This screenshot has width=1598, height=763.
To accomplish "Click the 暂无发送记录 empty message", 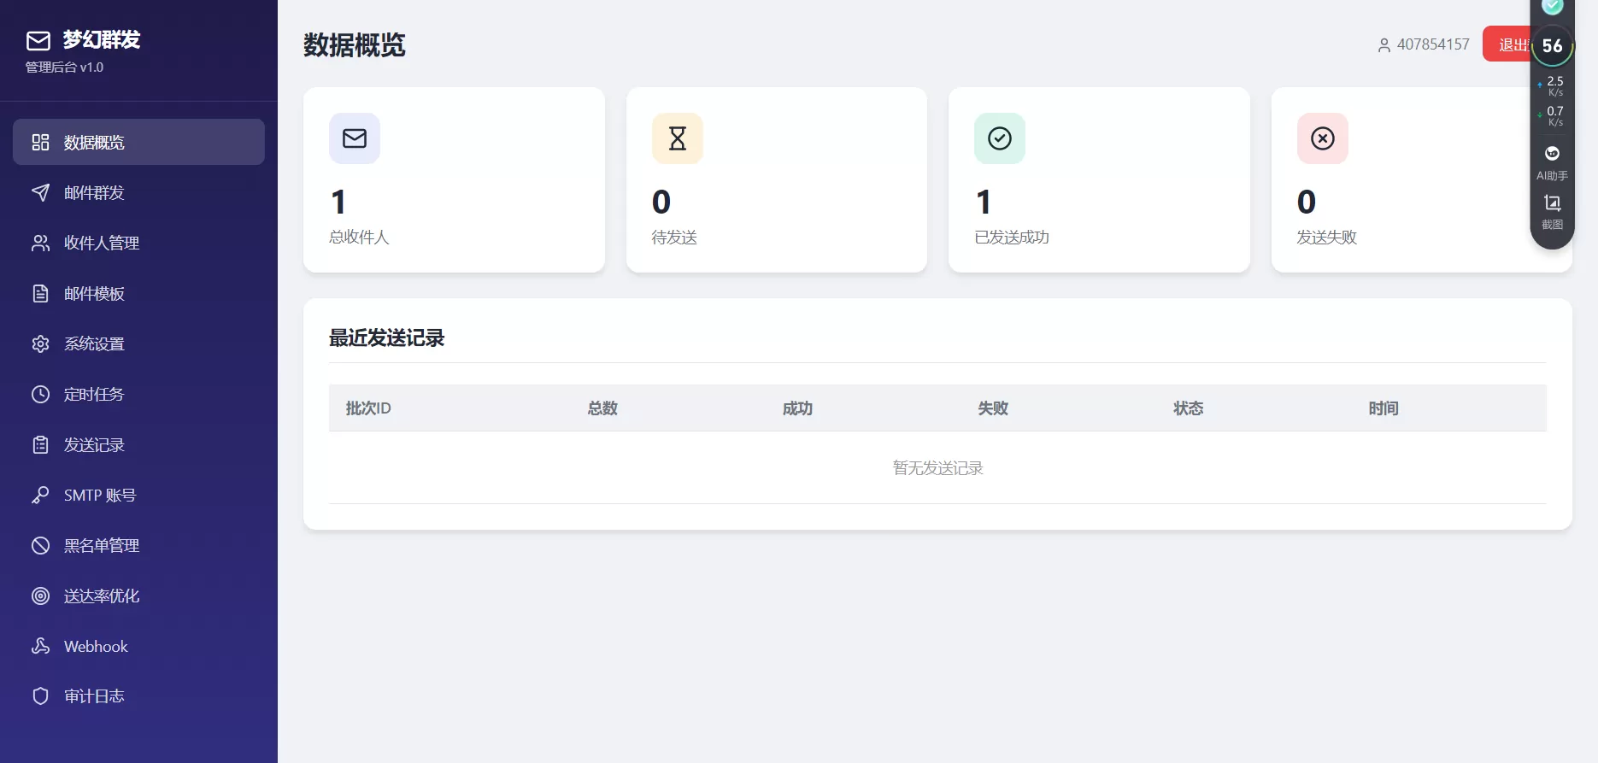I will [937, 468].
